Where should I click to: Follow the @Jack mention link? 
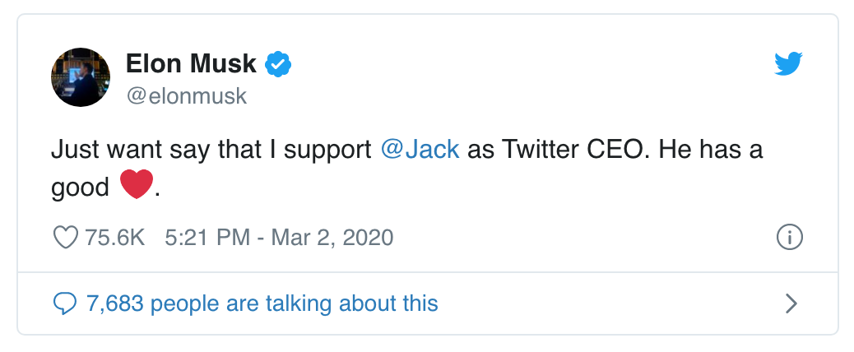pos(420,150)
